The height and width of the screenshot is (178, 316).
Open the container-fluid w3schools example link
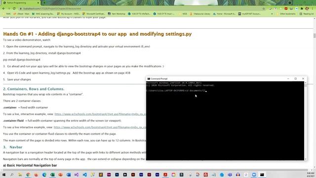[100, 127]
